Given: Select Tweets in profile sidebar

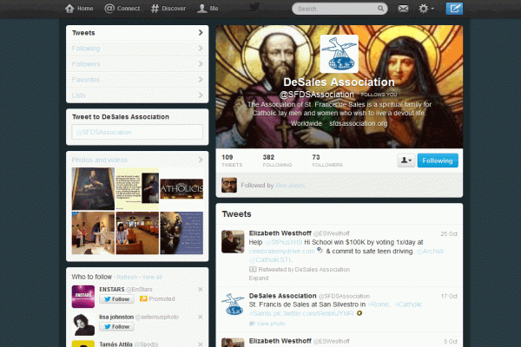Looking at the screenshot, I should tap(137, 33).
